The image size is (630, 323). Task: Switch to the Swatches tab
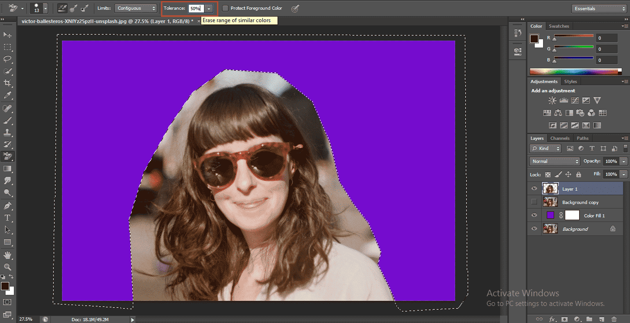(x=559, y=26)
